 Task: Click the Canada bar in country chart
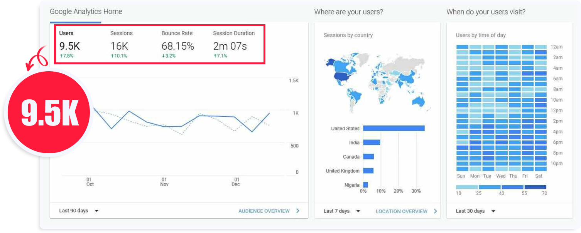tap(368, 157)
